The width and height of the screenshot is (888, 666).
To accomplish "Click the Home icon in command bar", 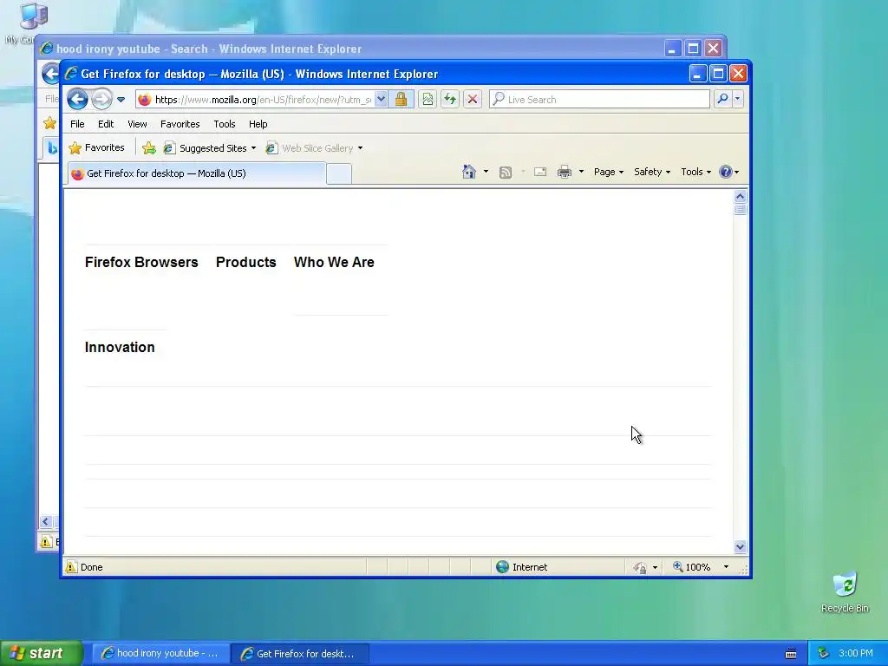I will 469,172.
